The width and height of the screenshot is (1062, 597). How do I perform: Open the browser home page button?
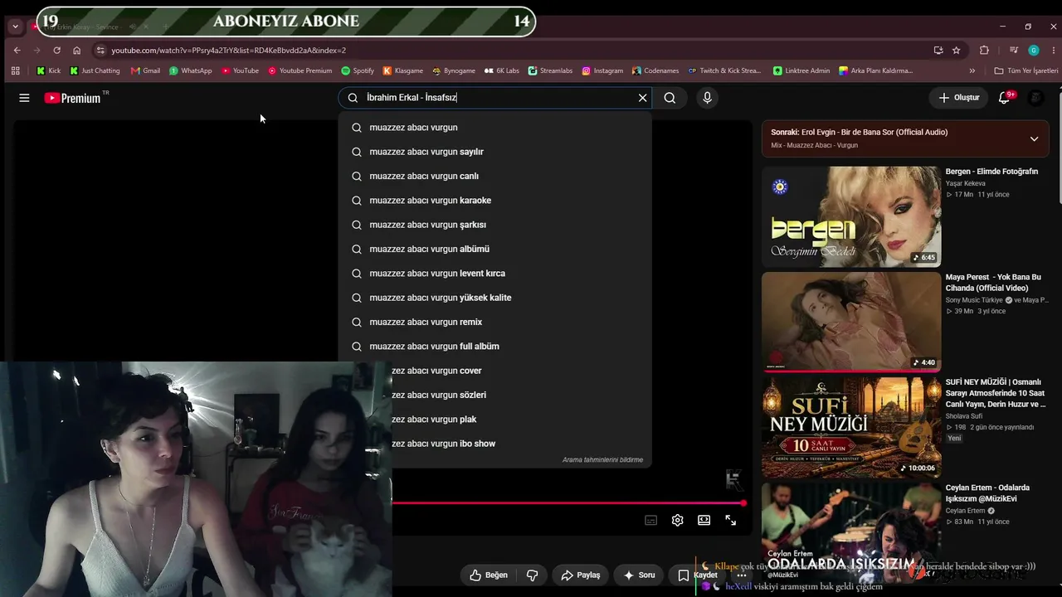click(x=76, y=51)
